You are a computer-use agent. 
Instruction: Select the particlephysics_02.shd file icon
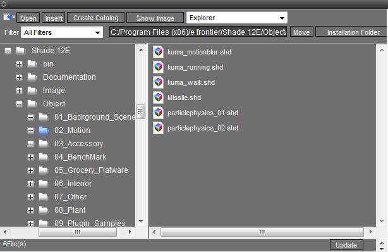click(159, 128)
